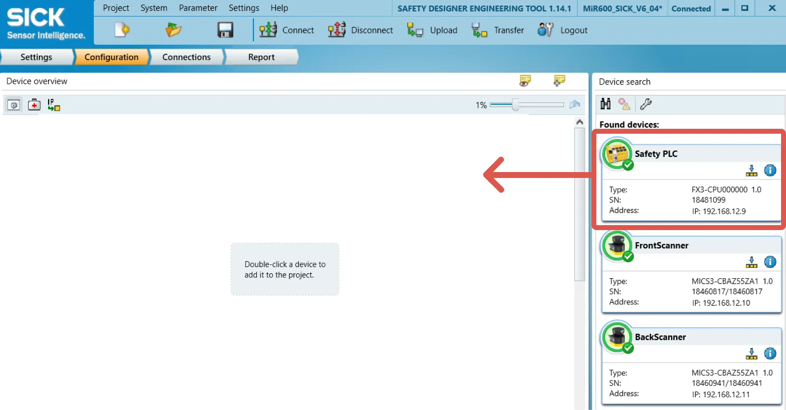Image resolution: width=786 pixels, height=410 pixels.
Task: Click serial number 18460817/18460817
Action: pos(727,292)
